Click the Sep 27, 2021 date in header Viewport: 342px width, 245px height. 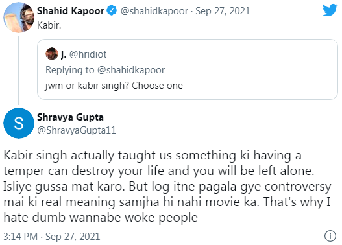point(223,11)
